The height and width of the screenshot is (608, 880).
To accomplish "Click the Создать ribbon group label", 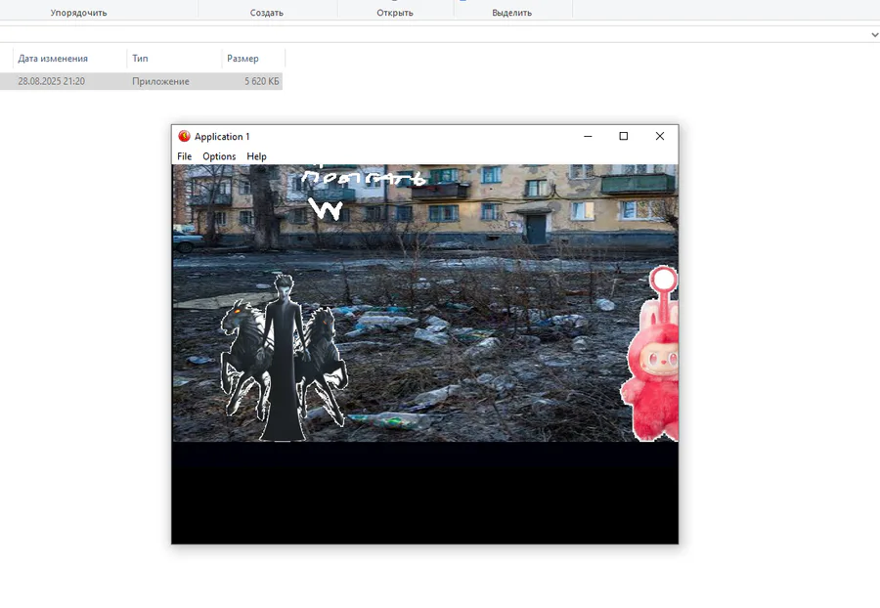I will click(x=267, y=13).
